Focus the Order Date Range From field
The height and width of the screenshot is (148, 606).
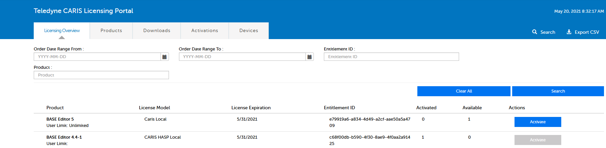tap(97, 57)
